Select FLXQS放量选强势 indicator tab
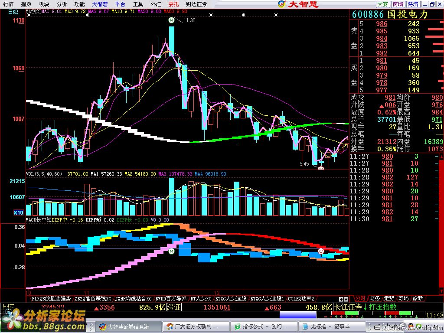 point(51,298)
